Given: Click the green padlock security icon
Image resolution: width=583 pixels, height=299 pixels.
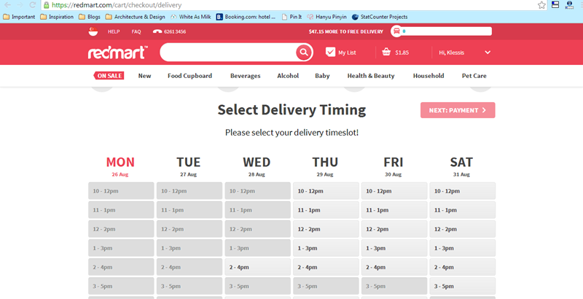Looking at the screenshot, I should pos(46,5).
